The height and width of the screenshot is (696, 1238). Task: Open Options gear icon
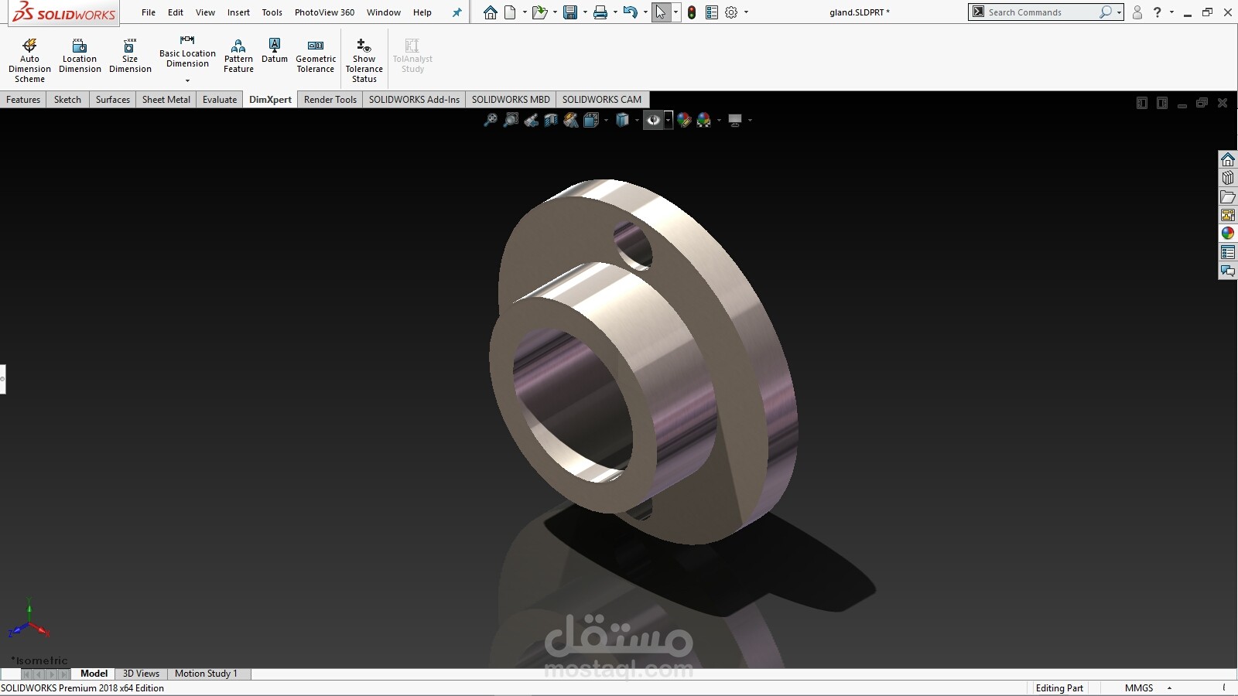731,12
